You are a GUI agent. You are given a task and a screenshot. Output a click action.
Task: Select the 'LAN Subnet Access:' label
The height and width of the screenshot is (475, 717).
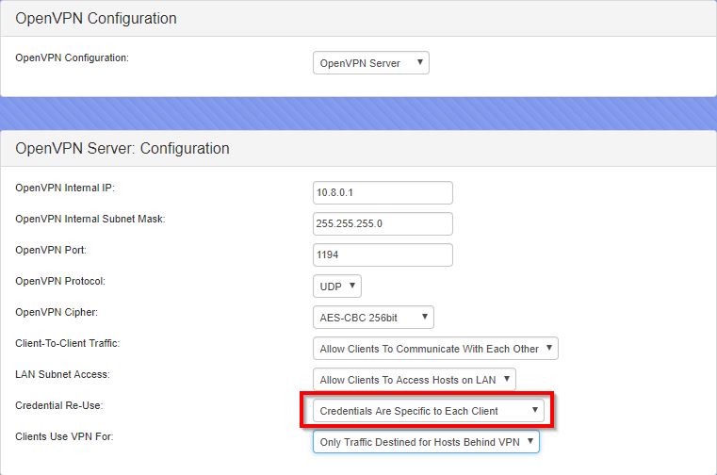[x=62, y=374]
